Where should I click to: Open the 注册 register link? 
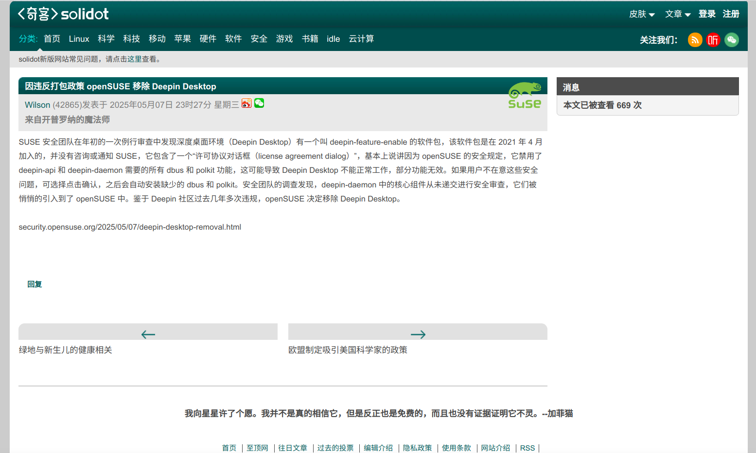[x=731, y=14]
